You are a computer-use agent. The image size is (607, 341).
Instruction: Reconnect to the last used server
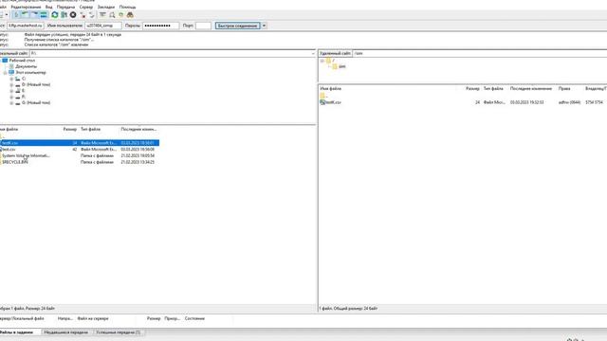(92, 15)
